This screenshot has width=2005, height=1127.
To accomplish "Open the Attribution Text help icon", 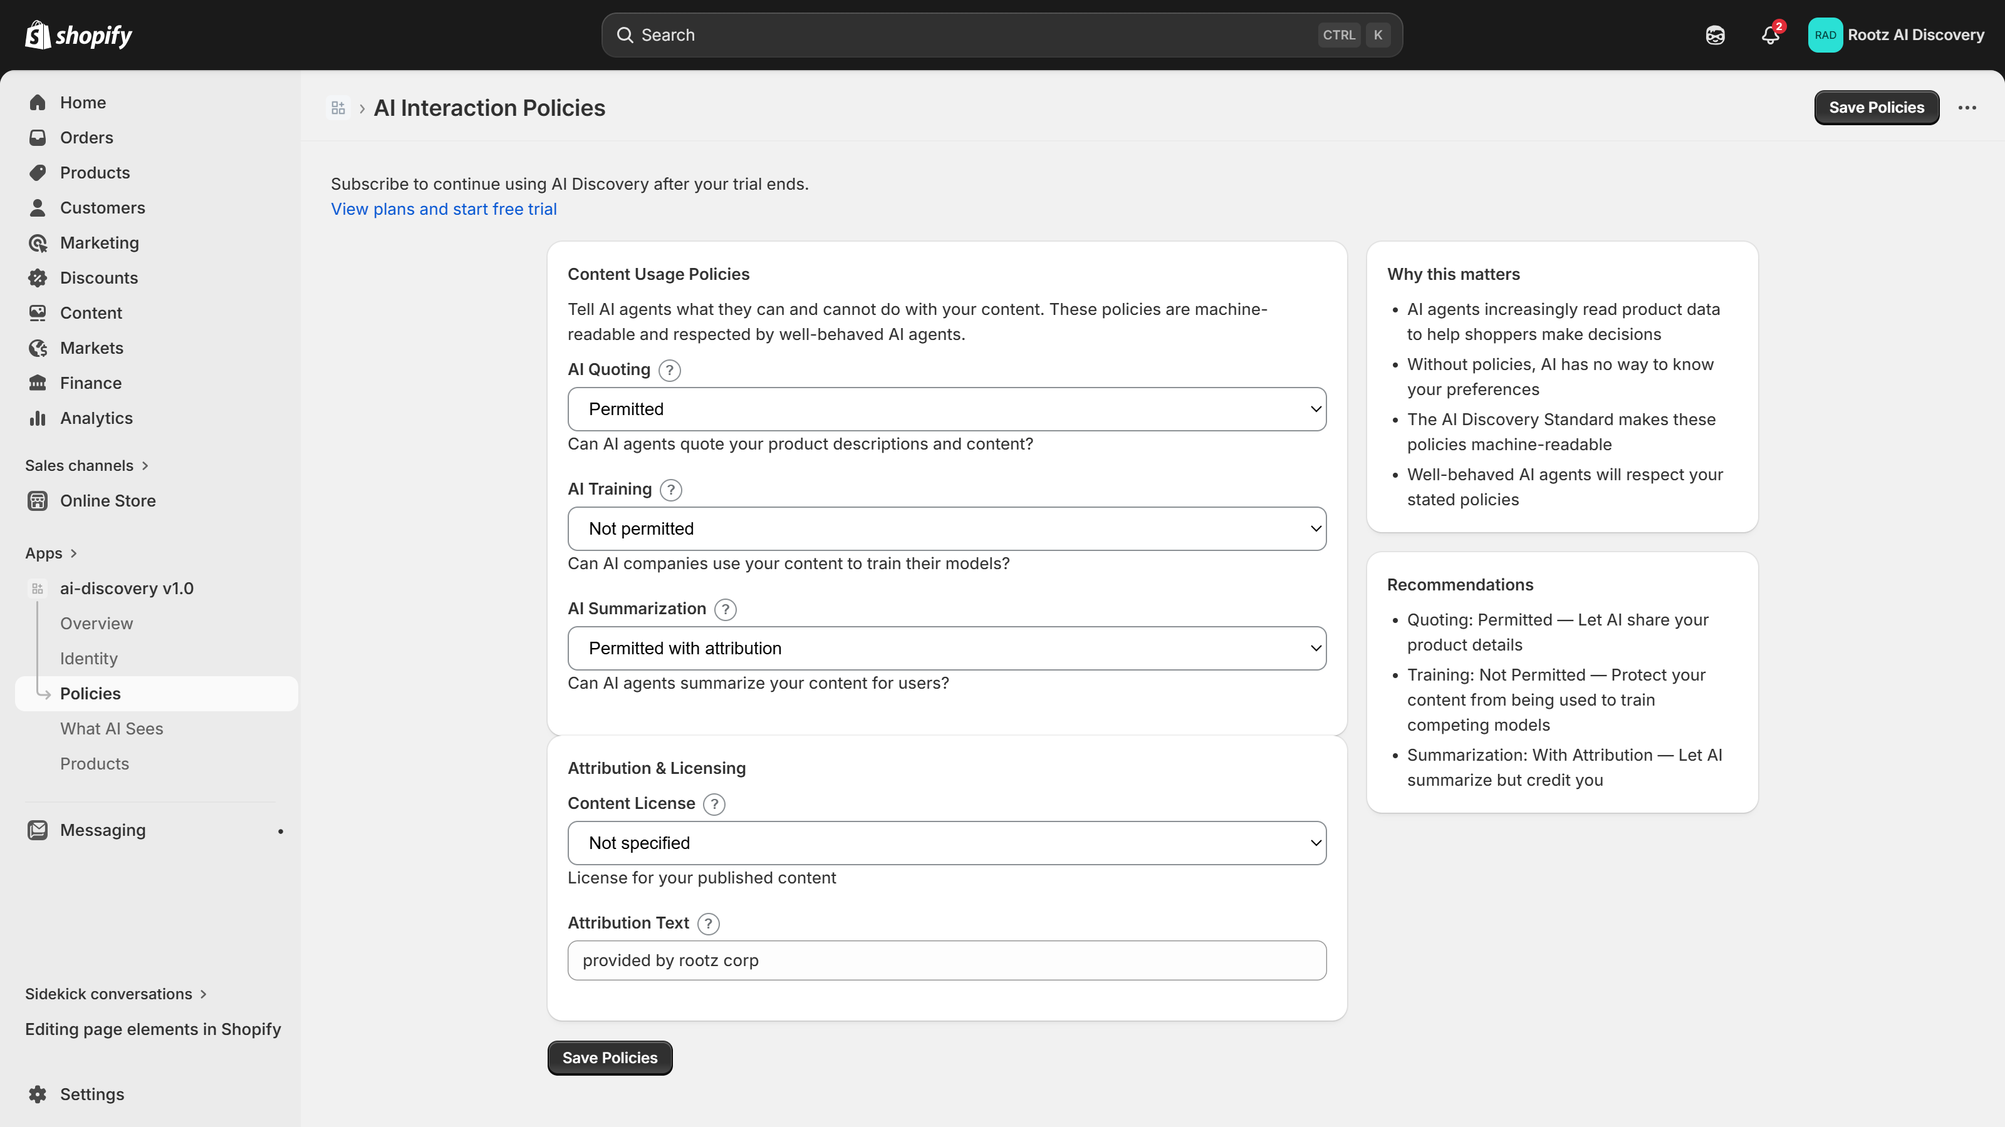I will click(x=707, y=924).
